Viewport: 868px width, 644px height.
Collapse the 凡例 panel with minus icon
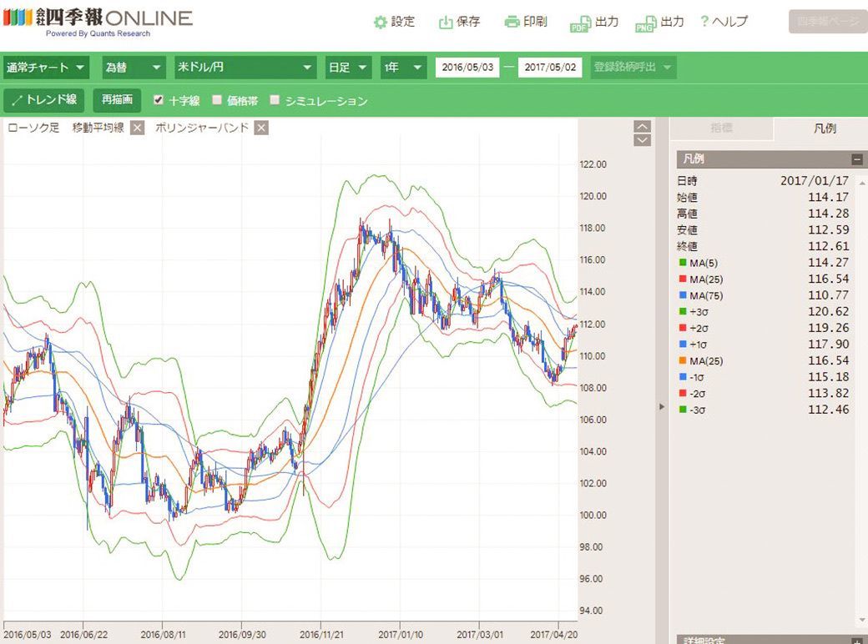(857, 159)
